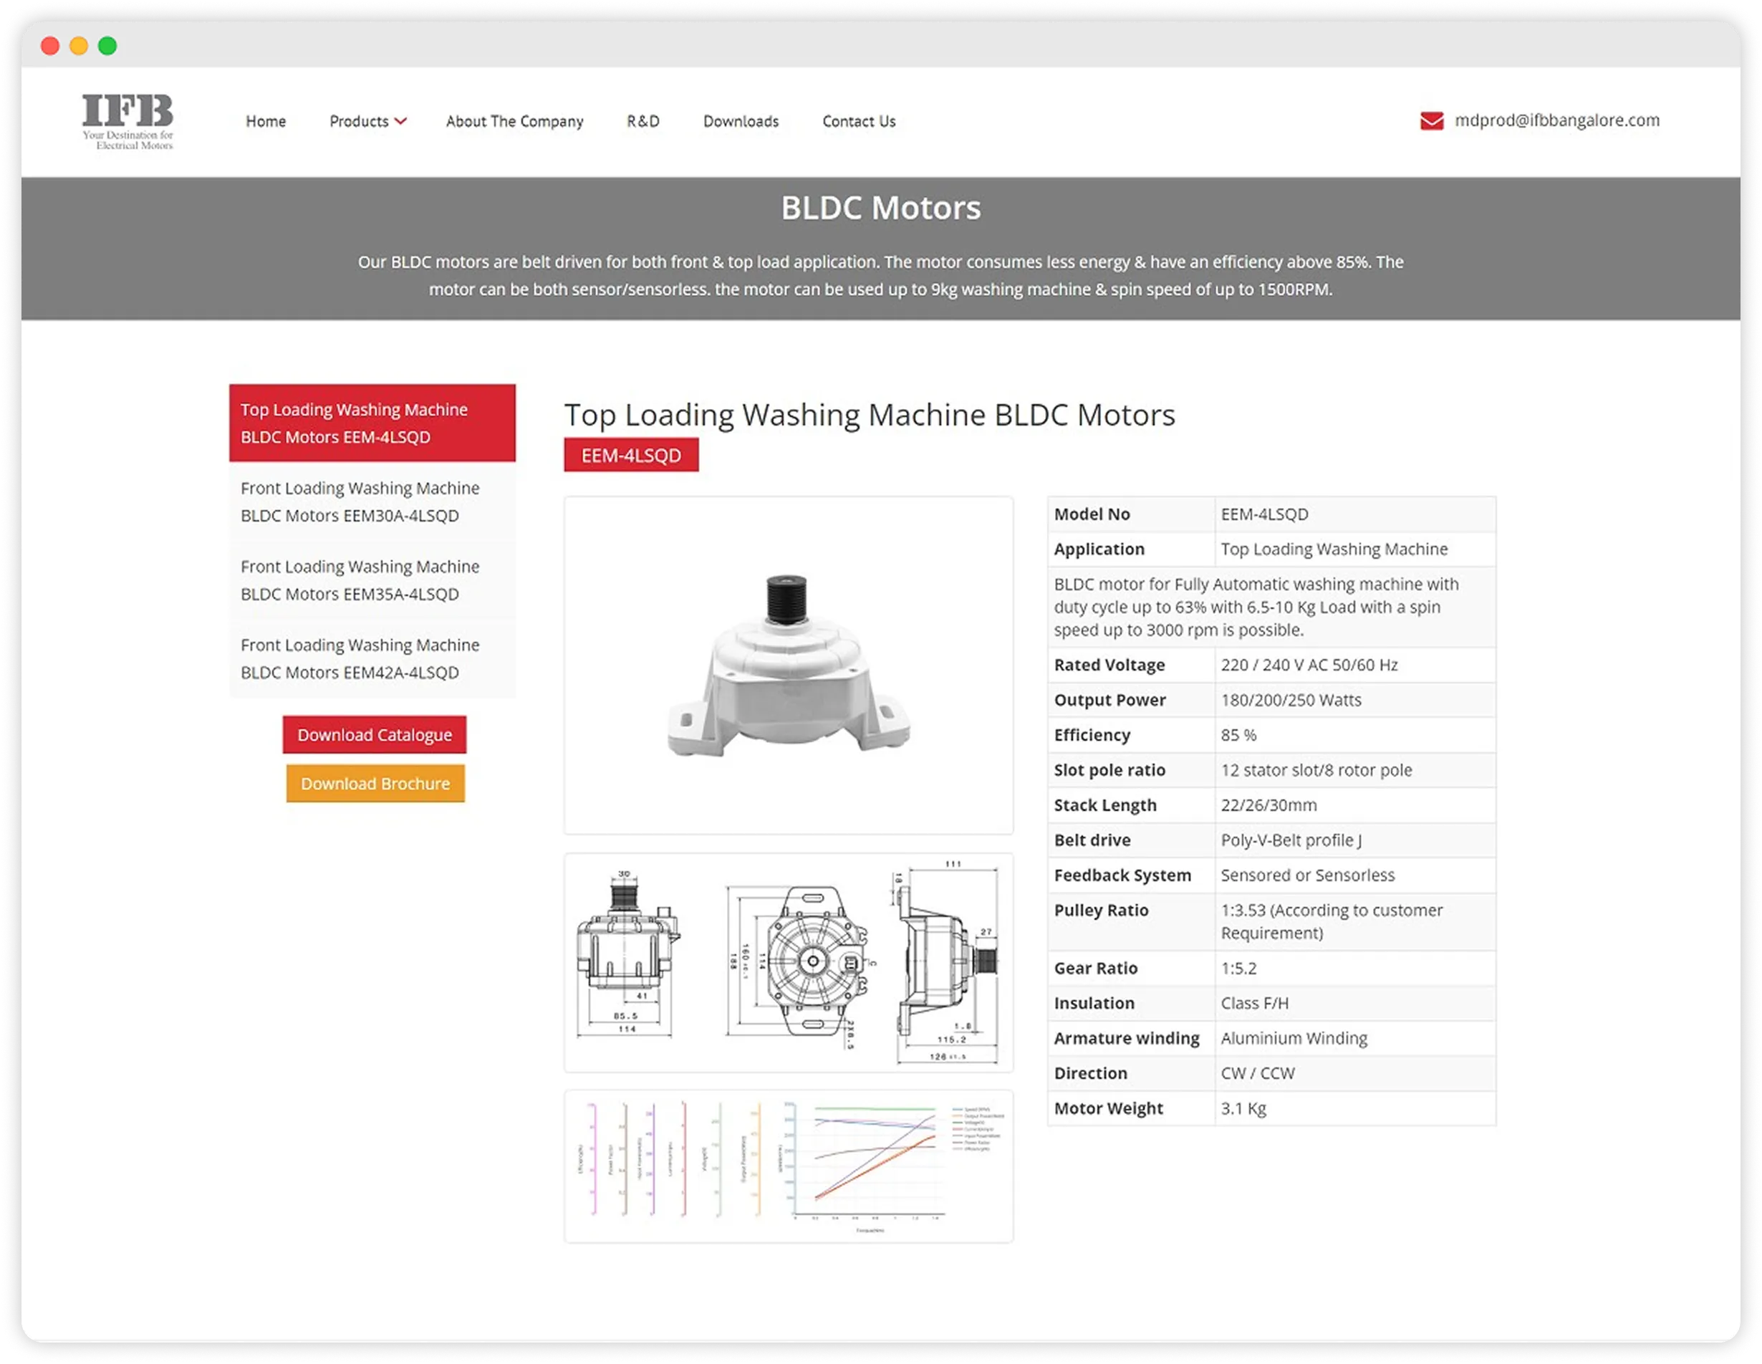Screen dimensions: 1762x1364
Task: Click the BLDC motor duty cycle description paragraph
Action: (1256, 607)
